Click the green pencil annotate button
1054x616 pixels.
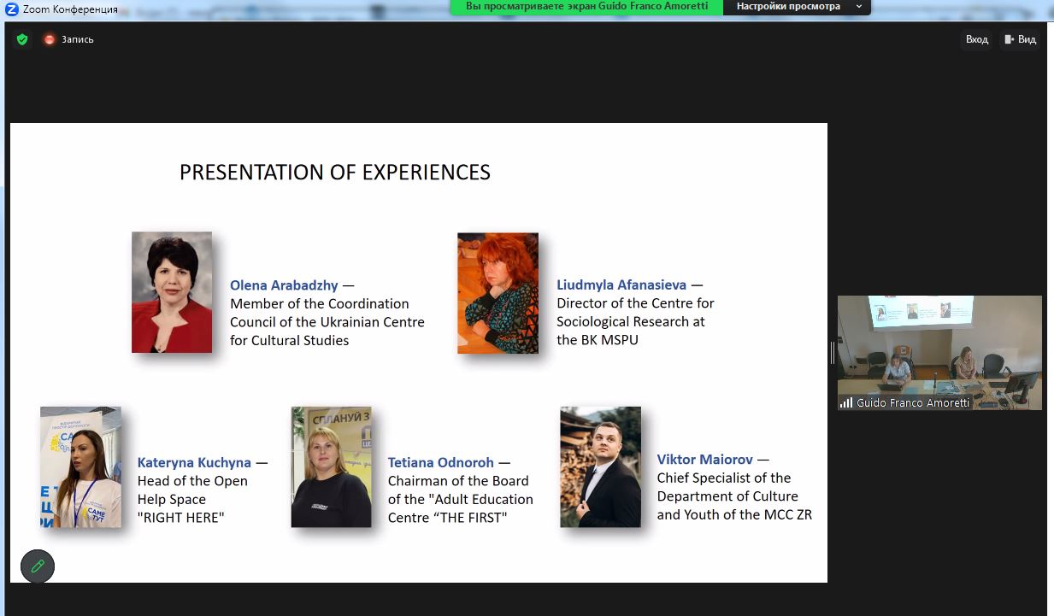(38, 566)
